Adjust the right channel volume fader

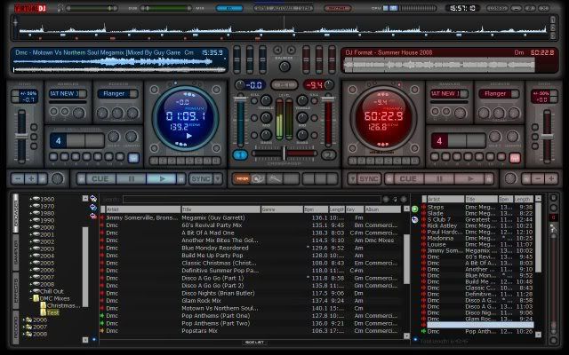click(x=328, y=99)
